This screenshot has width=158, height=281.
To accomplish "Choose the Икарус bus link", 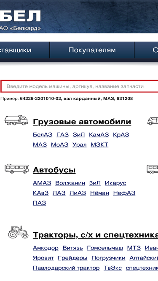I will click(x=115, y=183).
